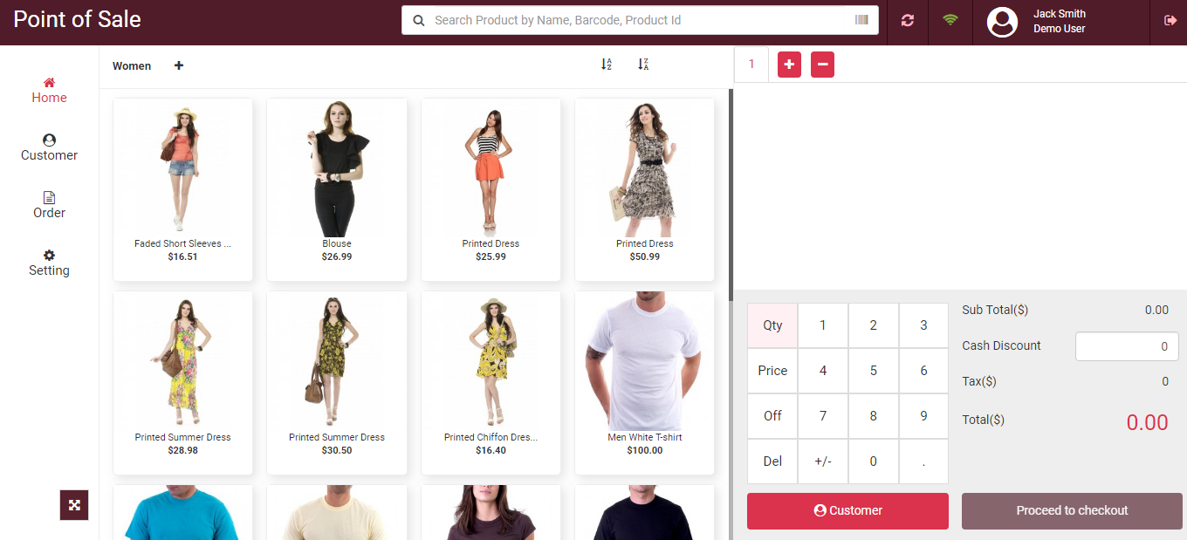Click Proceed to checkout button
This screenshot has width=1187, height=540.
[x=1072, y=511]
